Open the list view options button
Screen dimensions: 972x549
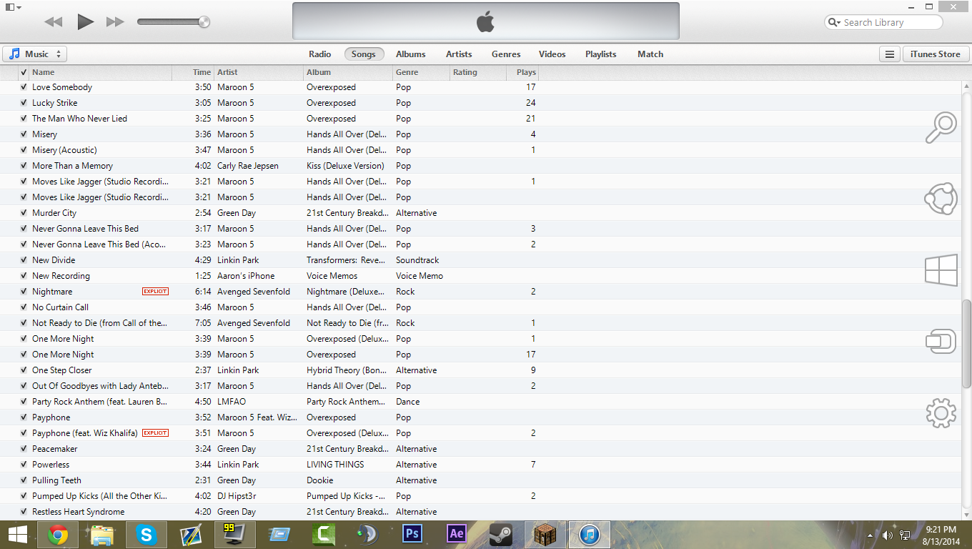coord(889,54)
